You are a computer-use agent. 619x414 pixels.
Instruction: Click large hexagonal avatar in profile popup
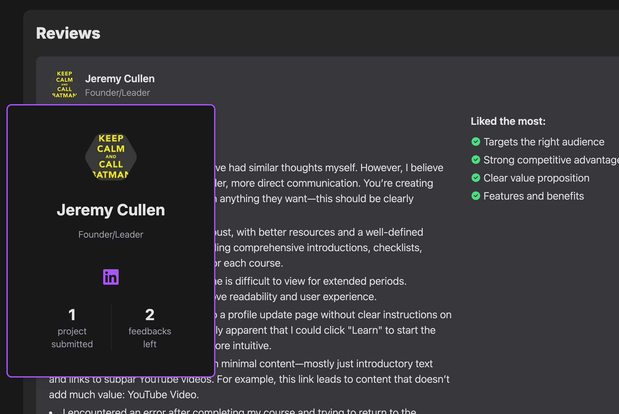pyautogui.click(x=111, y=157)
